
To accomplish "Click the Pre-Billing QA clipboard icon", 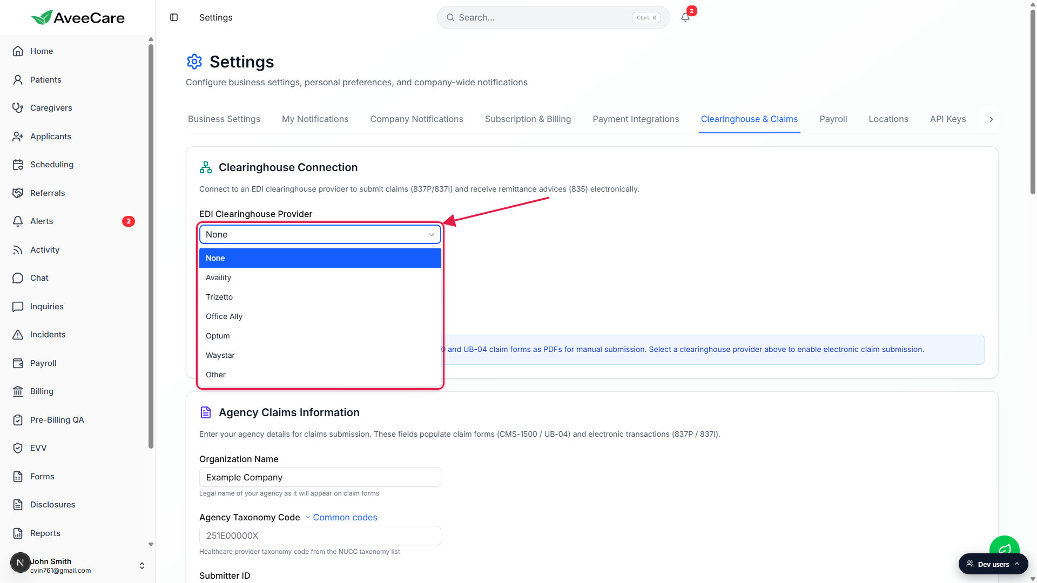I will click(18, 420).
